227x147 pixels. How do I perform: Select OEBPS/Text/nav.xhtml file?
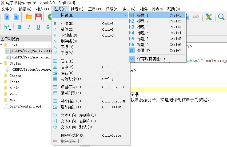coord(31,57)
